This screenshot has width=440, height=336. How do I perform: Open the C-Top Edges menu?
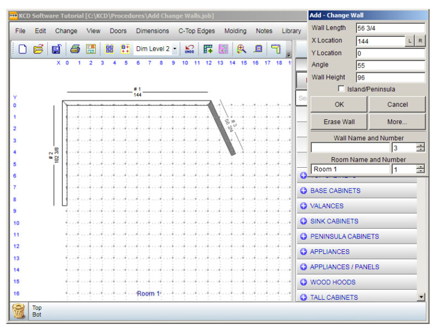coord(197,31)
